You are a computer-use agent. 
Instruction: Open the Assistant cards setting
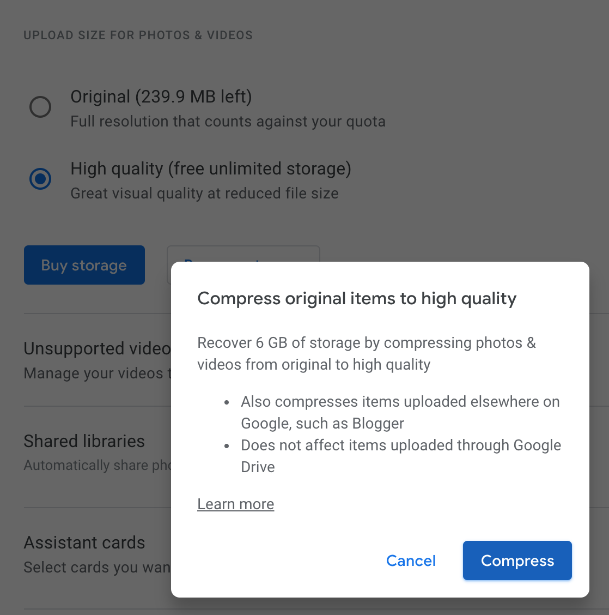pyautogui.click(x=84, y=542)
